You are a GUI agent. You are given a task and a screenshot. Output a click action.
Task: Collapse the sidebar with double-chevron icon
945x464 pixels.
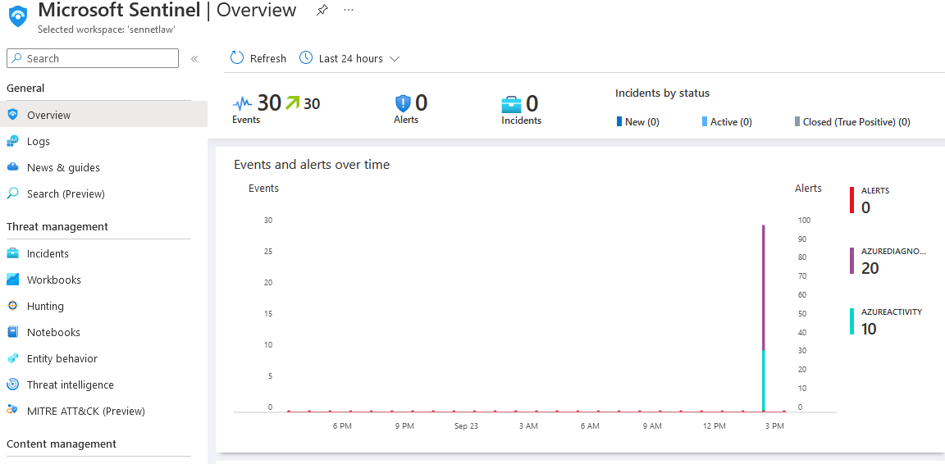(x=194, y=59)
